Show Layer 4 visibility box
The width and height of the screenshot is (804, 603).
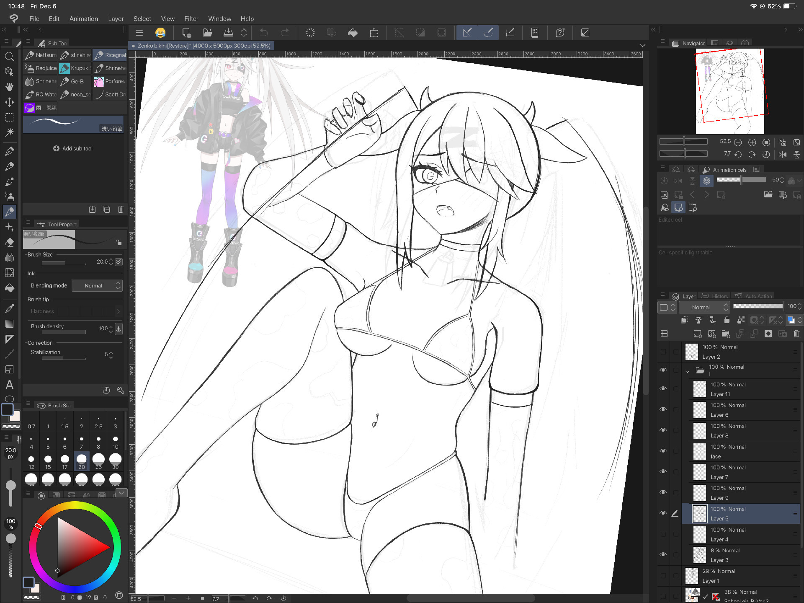coord(663,534)
